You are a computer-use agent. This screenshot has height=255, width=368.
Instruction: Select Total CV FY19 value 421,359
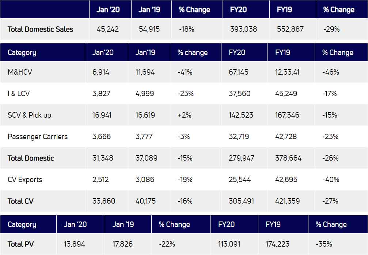click(288, 201)
